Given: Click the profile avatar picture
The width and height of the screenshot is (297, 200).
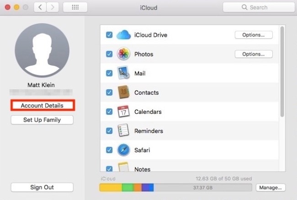Looking at the screenshot, I should click(42, 50).
